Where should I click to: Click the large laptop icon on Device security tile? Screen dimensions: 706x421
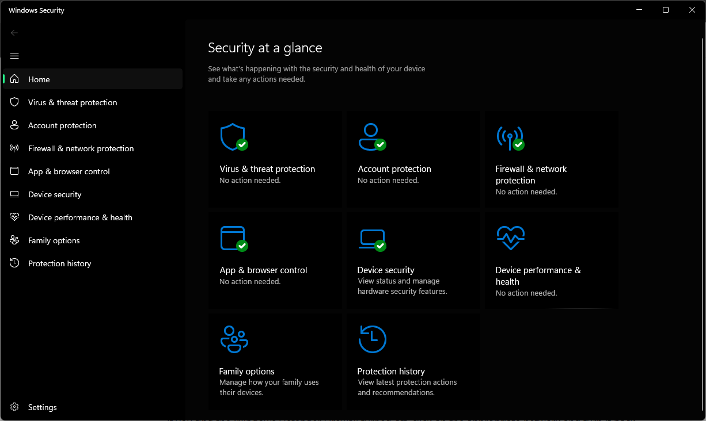tap(371, 239)
